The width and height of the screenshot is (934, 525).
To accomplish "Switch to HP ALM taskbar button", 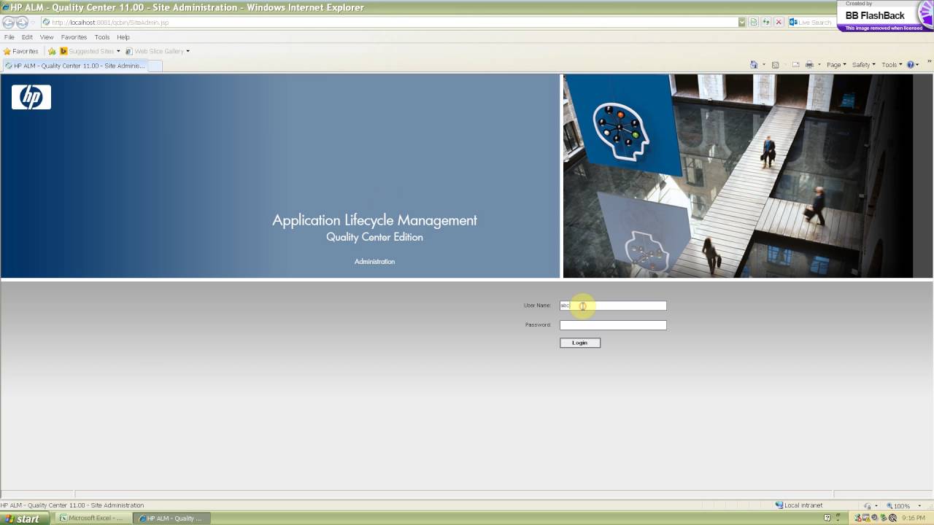I will [174, 518].
